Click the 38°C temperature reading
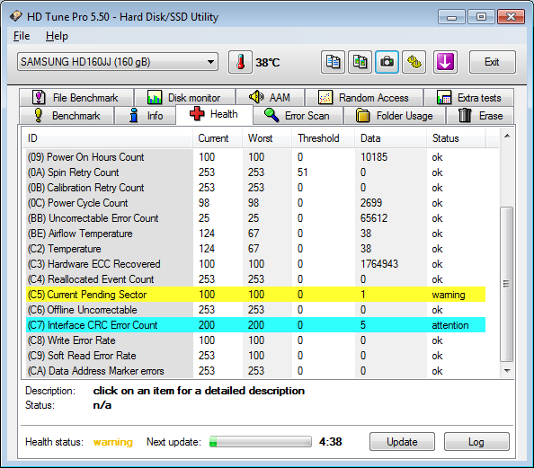534x468 pixels. coord(268,63)
